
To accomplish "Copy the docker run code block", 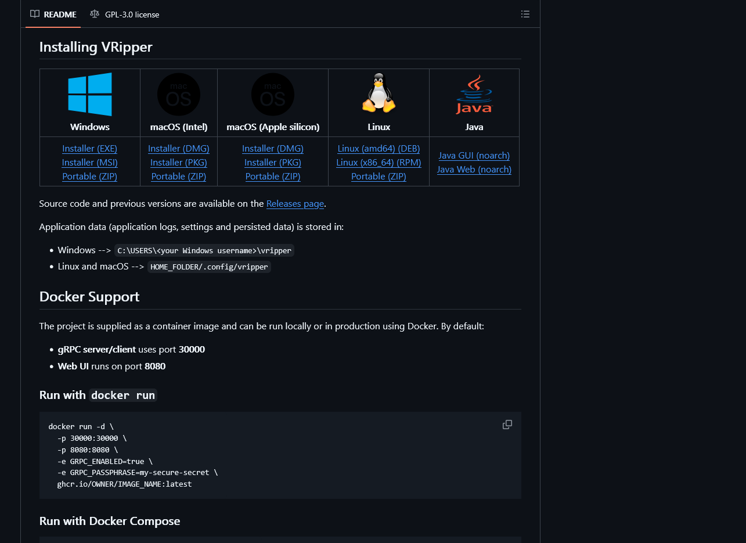I will [x=507, y=425].
